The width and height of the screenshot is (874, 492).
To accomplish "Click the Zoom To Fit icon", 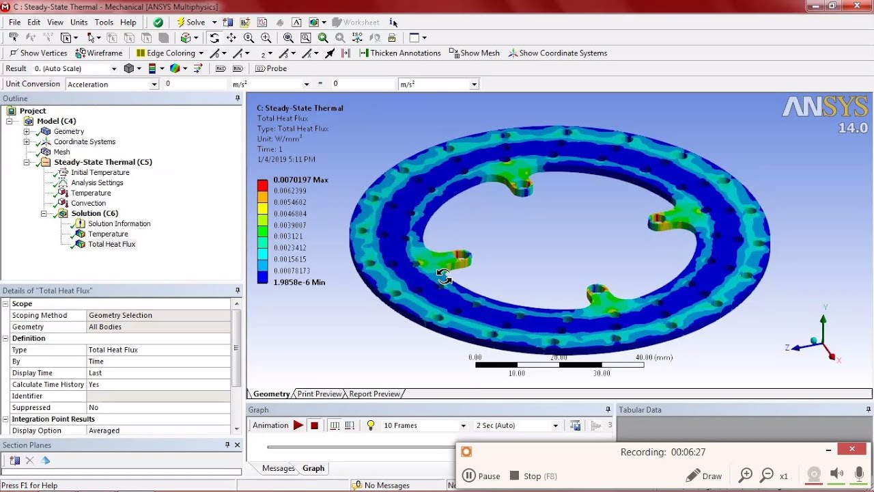I will (x=288, y=38).
